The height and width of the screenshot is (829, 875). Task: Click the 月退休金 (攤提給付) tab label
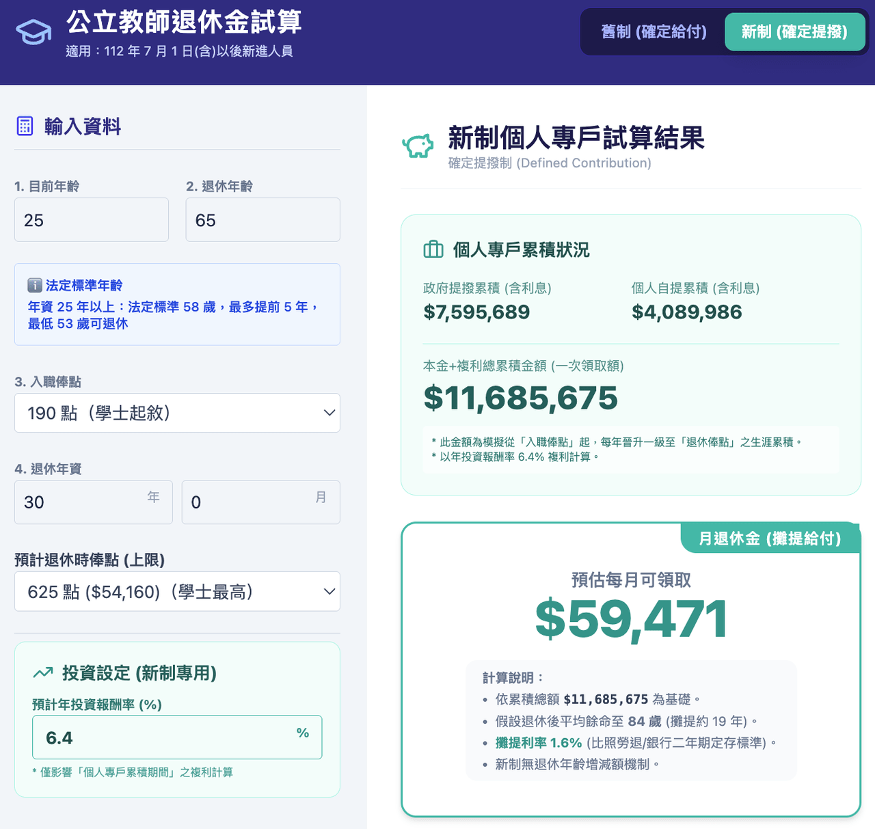[x=770, y=539]
